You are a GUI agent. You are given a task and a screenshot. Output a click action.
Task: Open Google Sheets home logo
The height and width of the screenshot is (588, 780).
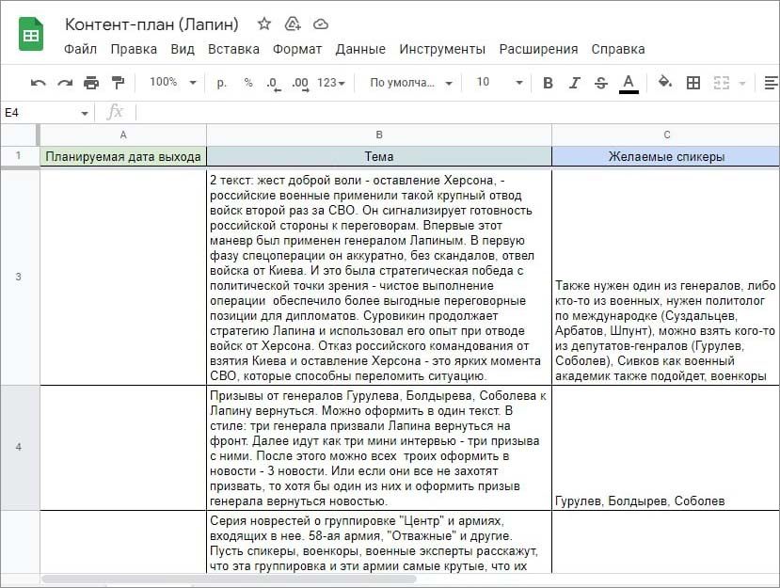pyautogui.click(x=32, y=36)
